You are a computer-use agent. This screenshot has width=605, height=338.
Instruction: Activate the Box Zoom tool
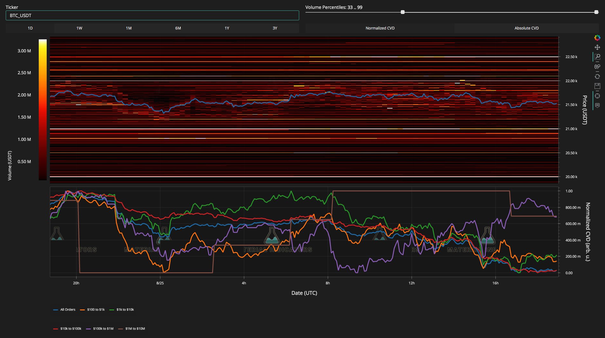point(597,57)
